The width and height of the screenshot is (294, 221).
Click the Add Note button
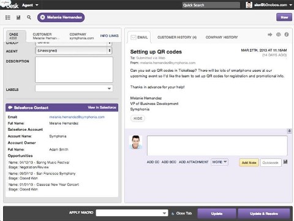pyautogui.click(x=249, y=163)
